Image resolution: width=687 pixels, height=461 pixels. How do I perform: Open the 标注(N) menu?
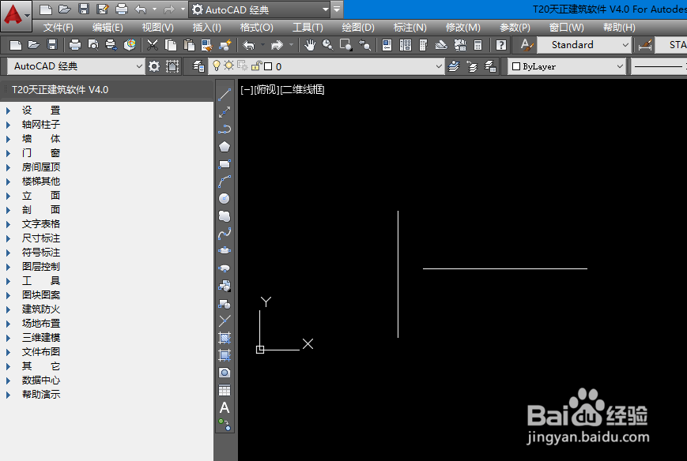point(410,28)
